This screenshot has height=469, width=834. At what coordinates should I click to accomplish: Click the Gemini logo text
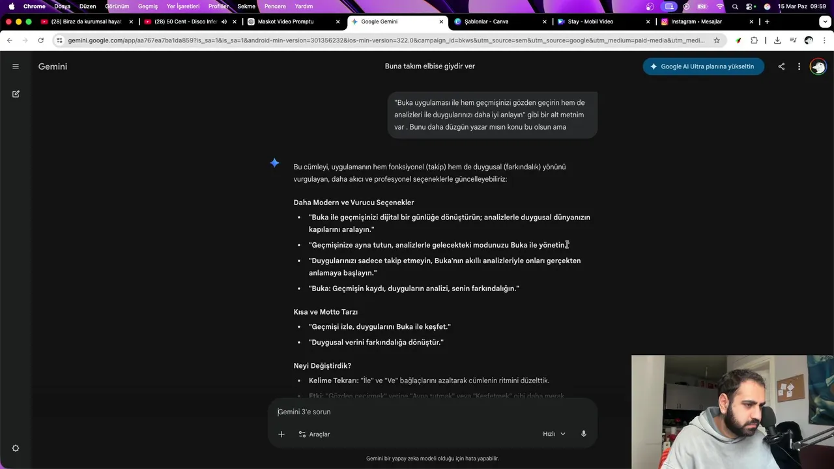click(53, 66)
